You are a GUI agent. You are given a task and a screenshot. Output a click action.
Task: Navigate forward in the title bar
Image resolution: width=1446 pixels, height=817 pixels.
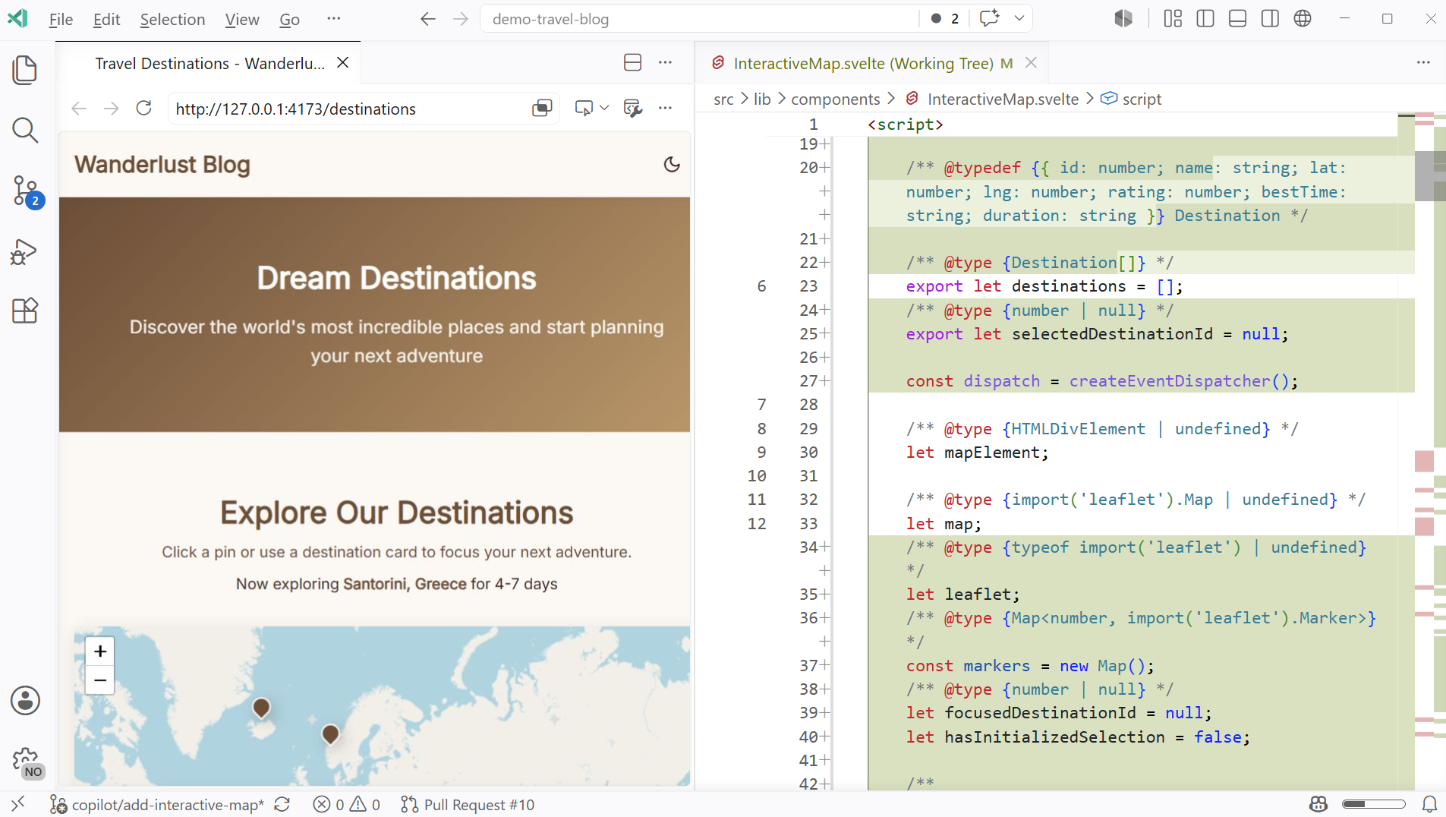coord(460,19)
